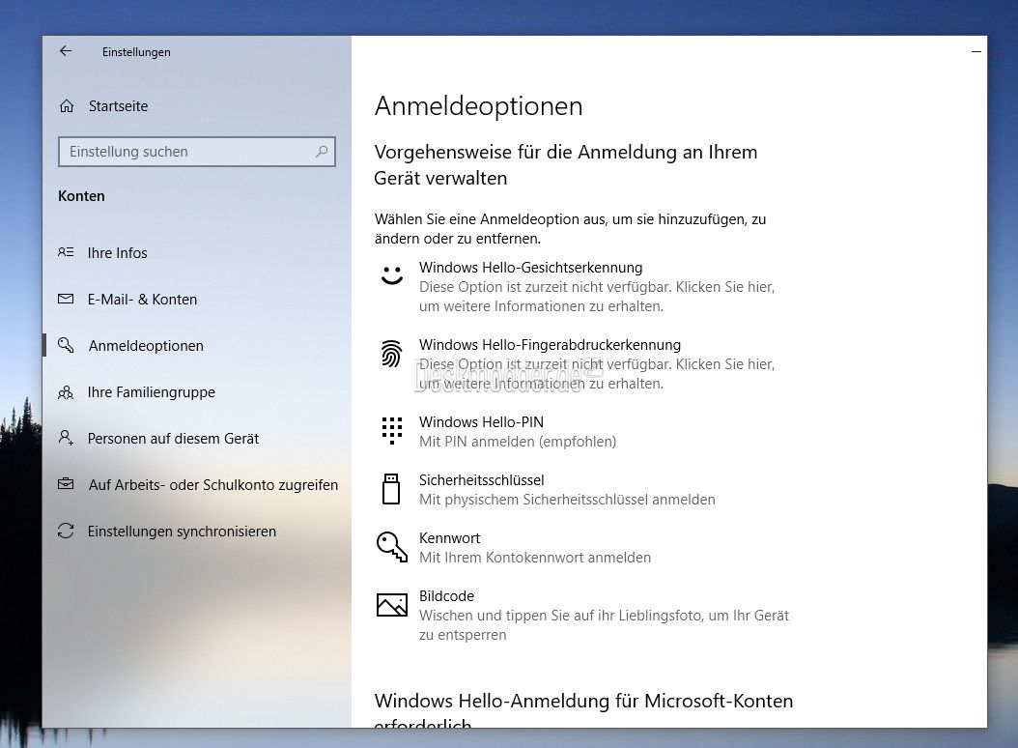Click the search magnifier icon
Image resolution: width=1018 pixels, height=748 pixels.
pyautogui.click(x=322, y=152)
